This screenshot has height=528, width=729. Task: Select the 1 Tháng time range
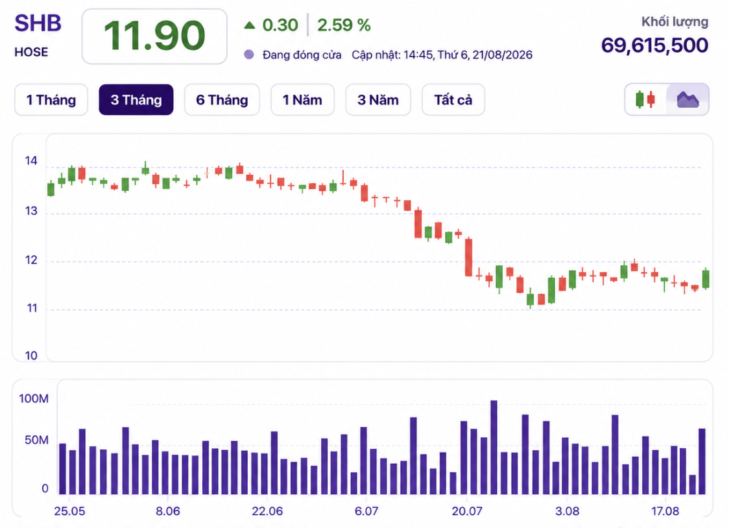click(x=51, y=100)
